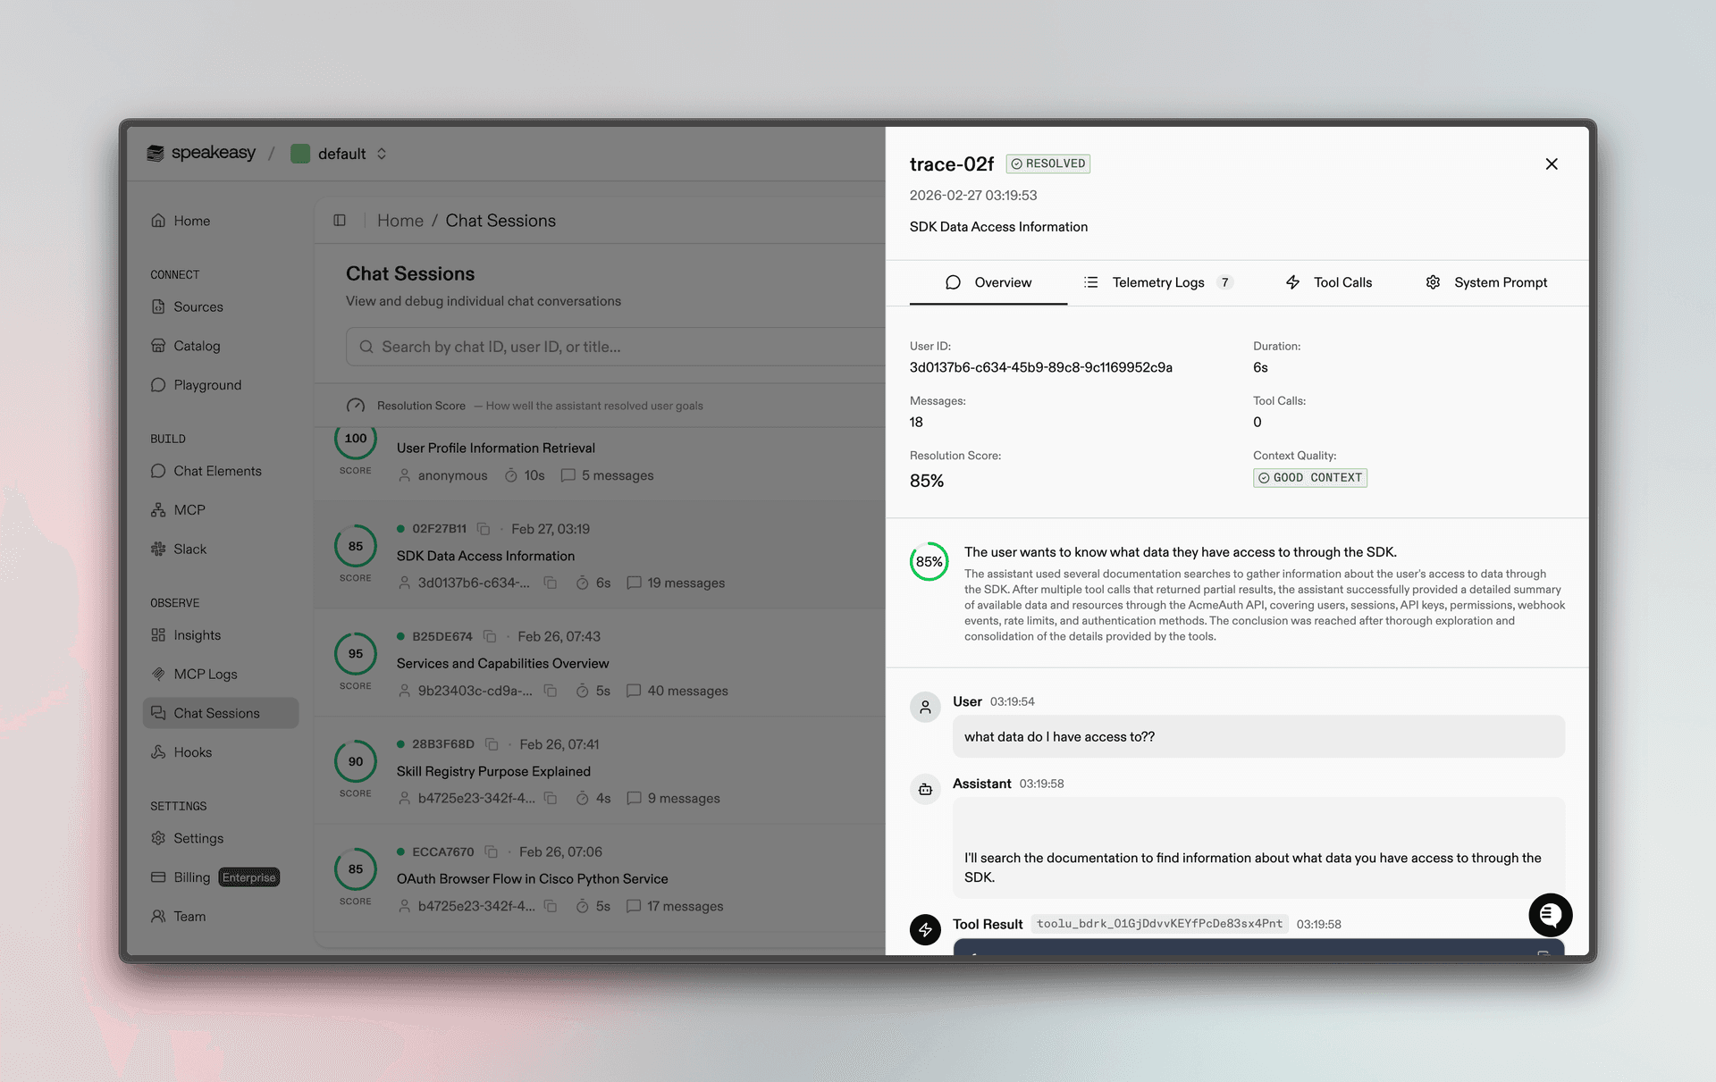
Task: Switch to the Telemetry Logs tab
Action: click(x=1158, y=282)
